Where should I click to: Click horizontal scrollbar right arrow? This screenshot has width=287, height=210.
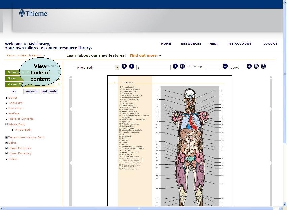click(280, 208)
